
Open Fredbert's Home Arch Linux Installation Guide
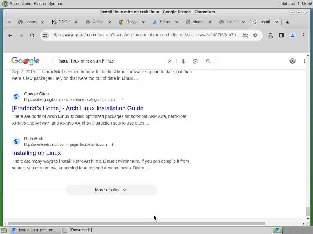pyautogui.click(x=78, y=108)
